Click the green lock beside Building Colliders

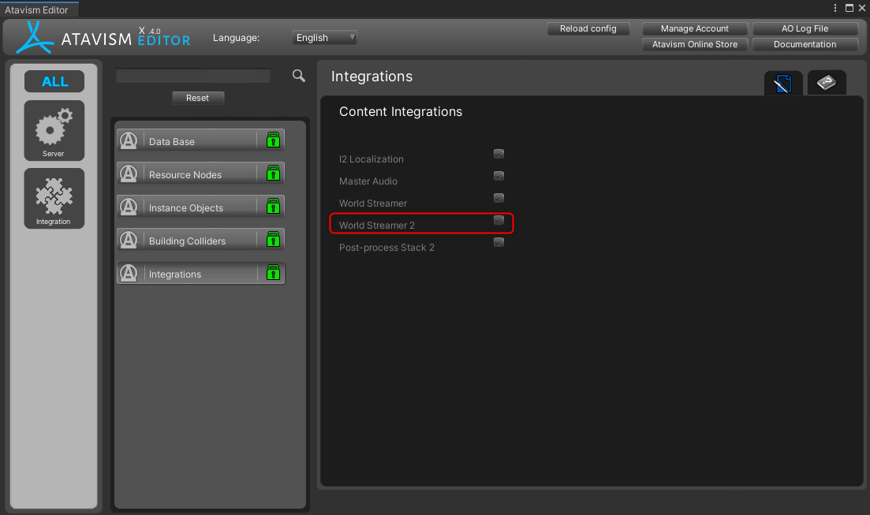tap(273, 240)
